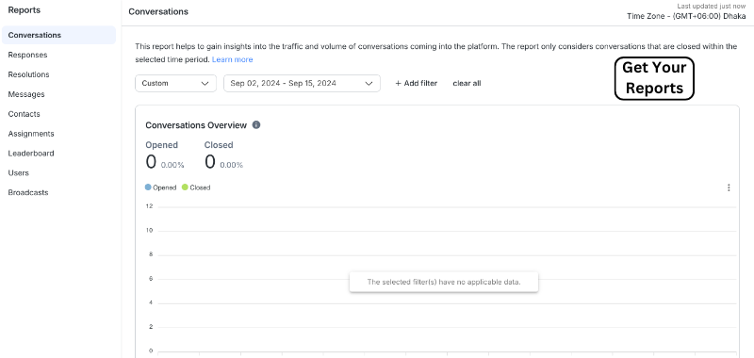The width and height of the screenshot is (754, 358).
Task: Click the Closed count value
Action: point(209,162)
